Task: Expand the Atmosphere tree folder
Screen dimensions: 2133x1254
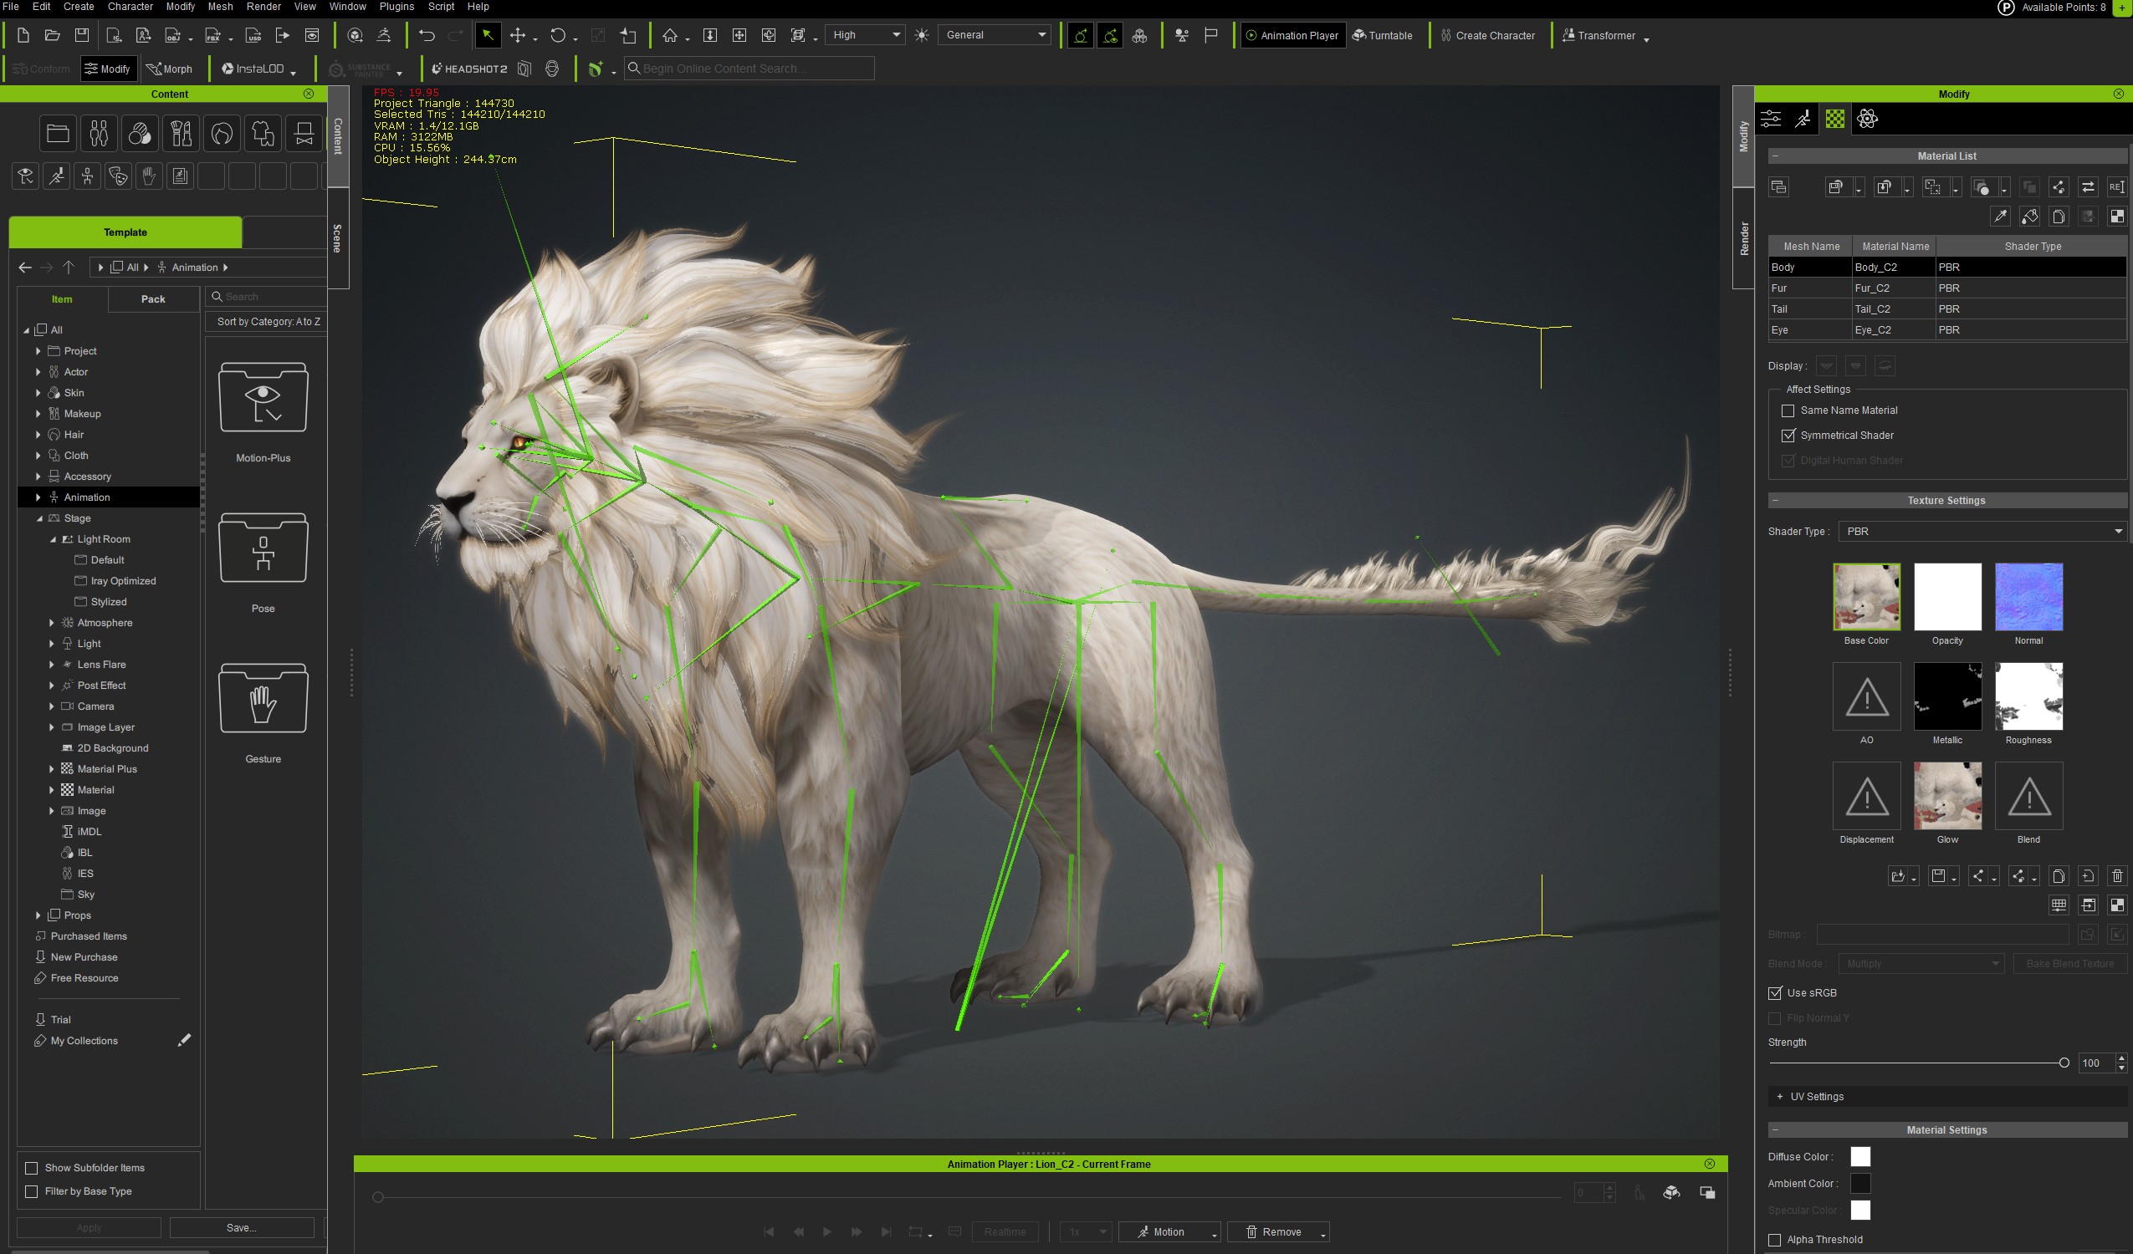Action: (52, 623)
